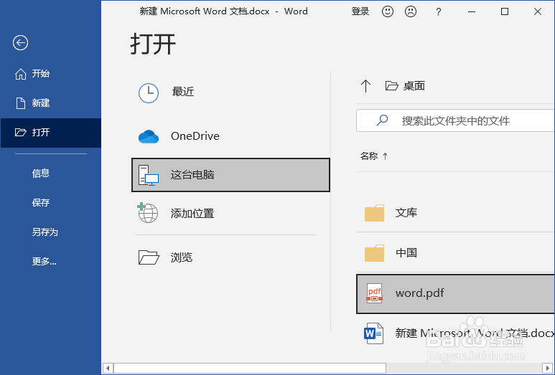The image size is (555, 375).
Task: Send a smile feedback face
Action: [388, 11]
